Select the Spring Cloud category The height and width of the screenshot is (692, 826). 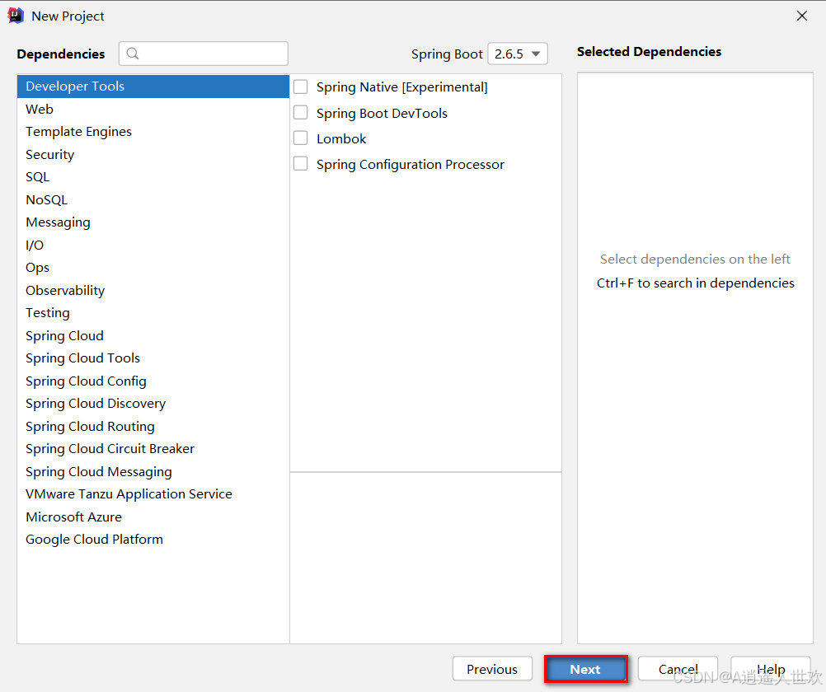coord(153,335)
